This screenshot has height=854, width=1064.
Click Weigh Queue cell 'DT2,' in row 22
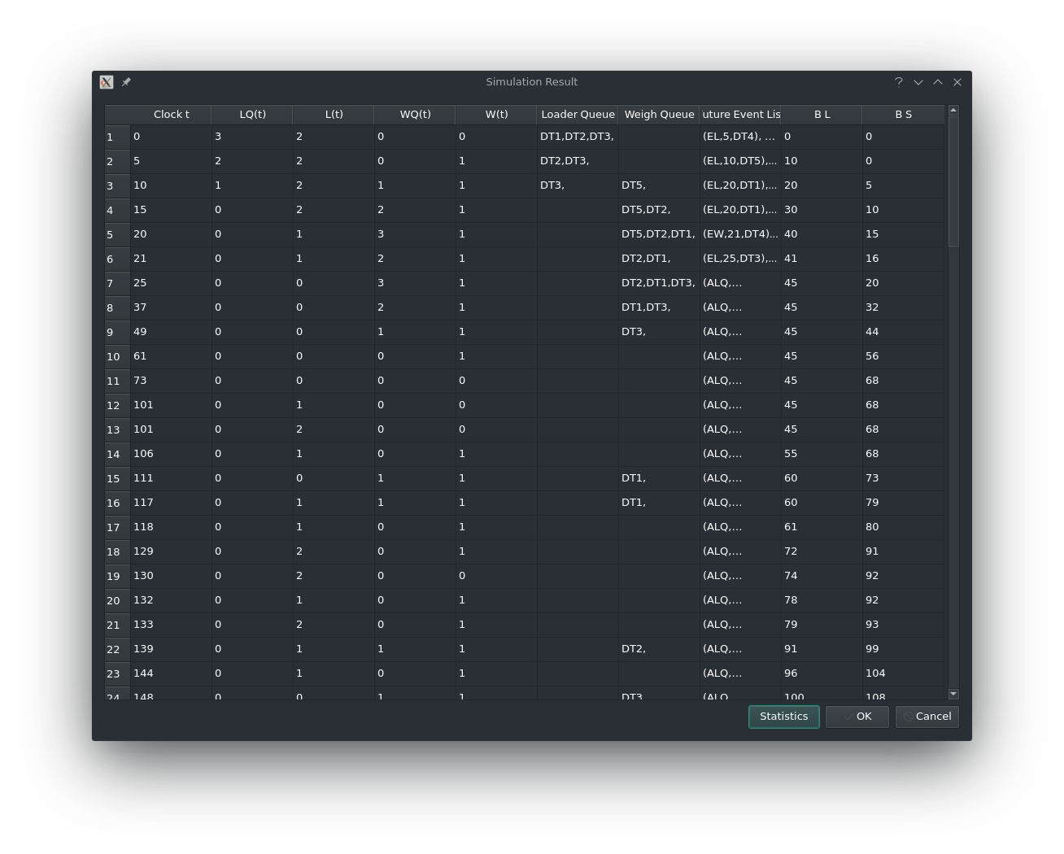tap(659, 649)
